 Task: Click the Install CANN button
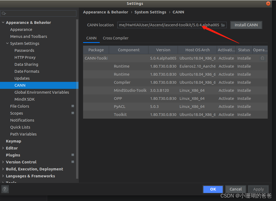click(x=246, y=25)
